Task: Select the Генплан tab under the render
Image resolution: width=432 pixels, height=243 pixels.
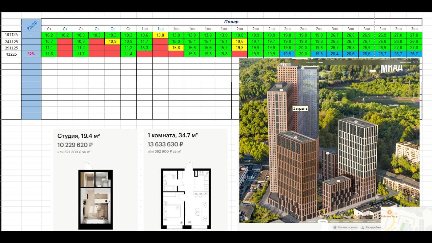Action: [x=323, y=222]
